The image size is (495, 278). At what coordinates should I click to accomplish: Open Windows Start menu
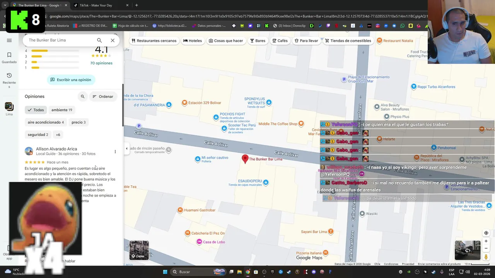click(165, 272)
